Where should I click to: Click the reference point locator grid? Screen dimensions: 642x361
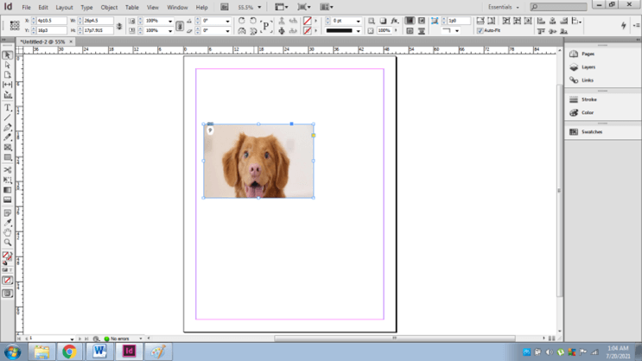15,25
